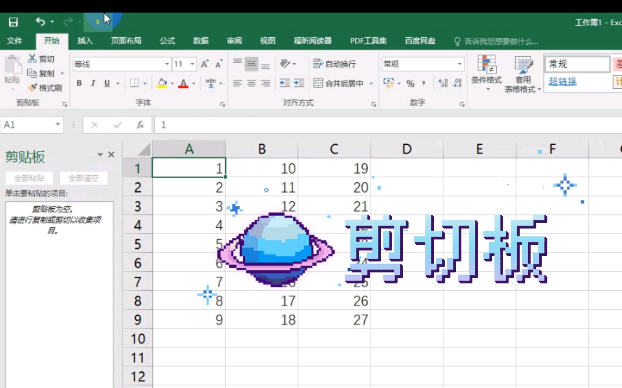Viewport: 622px width, 388px height.
Task: Switch to the 插入 ribbon tab
Action: pyautogui.click(x=84, y=41)
